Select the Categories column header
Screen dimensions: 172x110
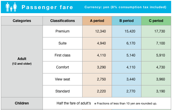coord(22,21)
